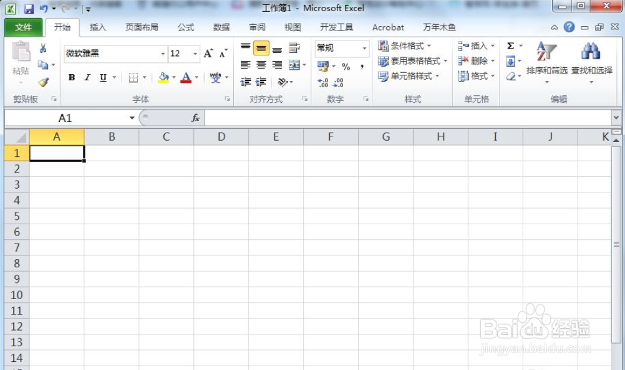This screenshot has height=370, width=625.
Task: Select the Format Painter brush
Action: (43, 82)
